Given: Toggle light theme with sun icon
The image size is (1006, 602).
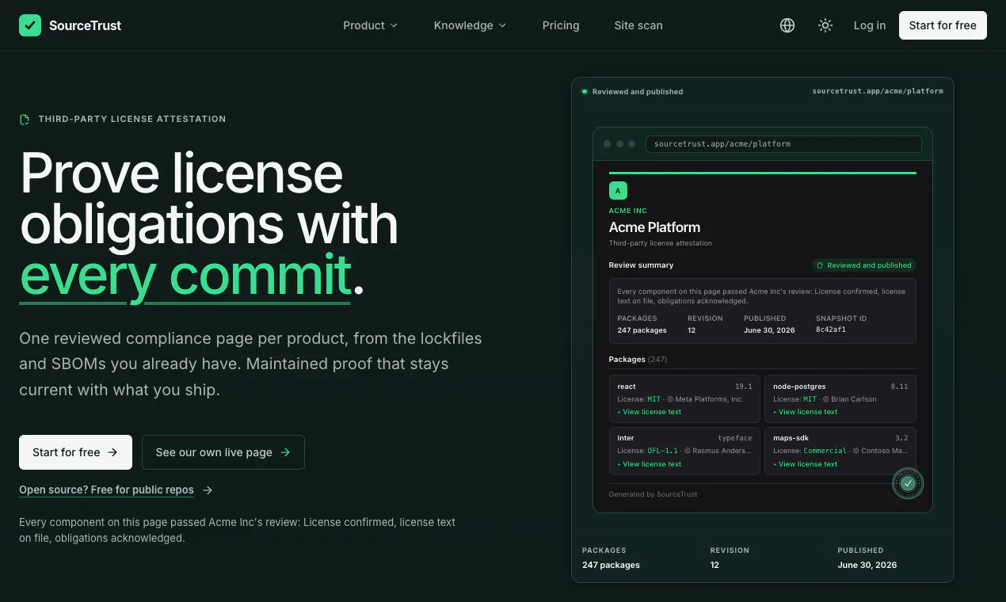Looking at the screenshot, I should [825, 25].
